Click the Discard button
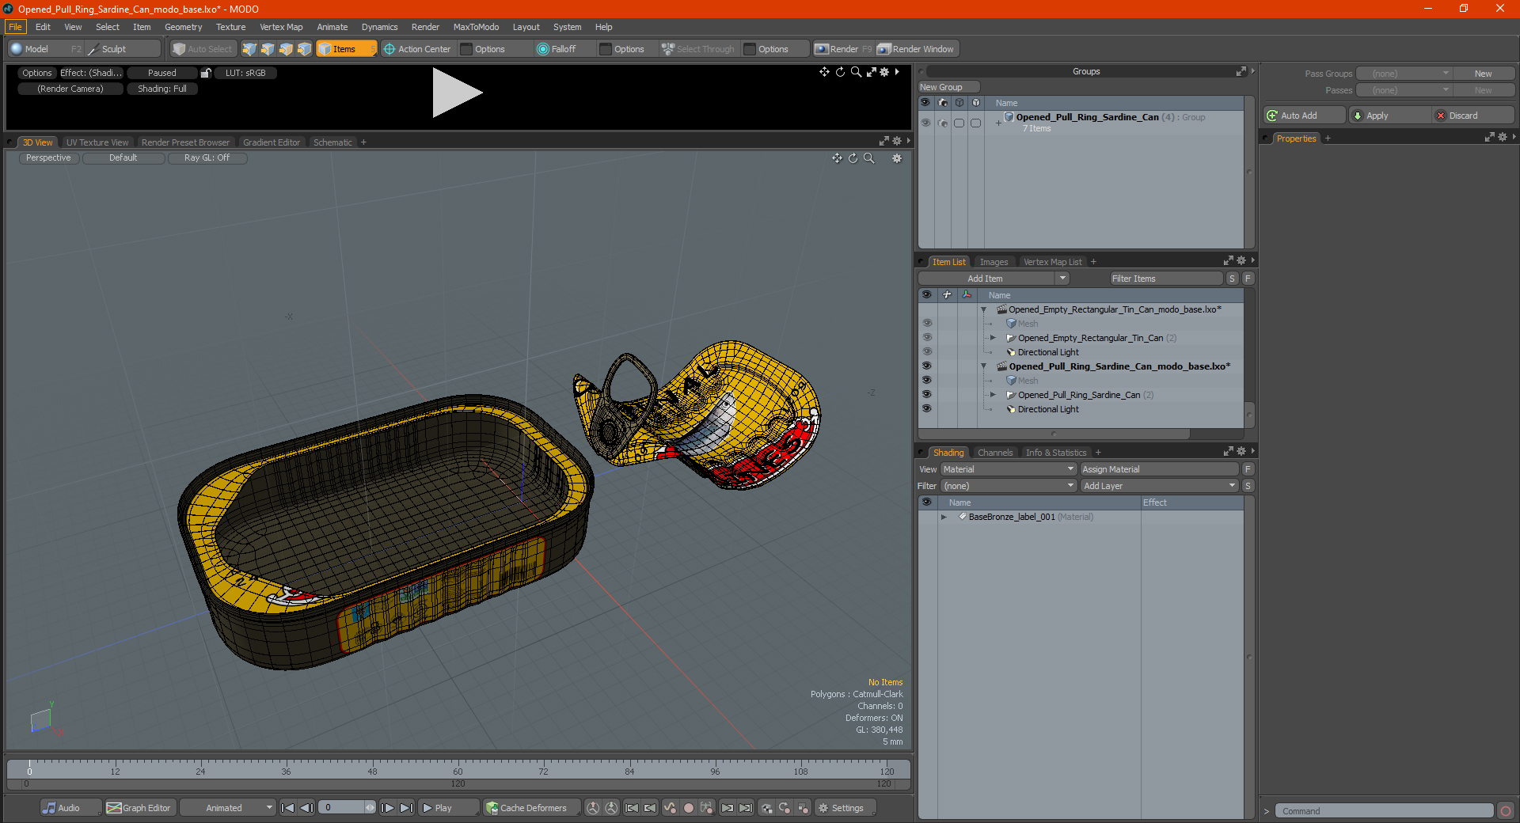 [x=1472, y=116]
